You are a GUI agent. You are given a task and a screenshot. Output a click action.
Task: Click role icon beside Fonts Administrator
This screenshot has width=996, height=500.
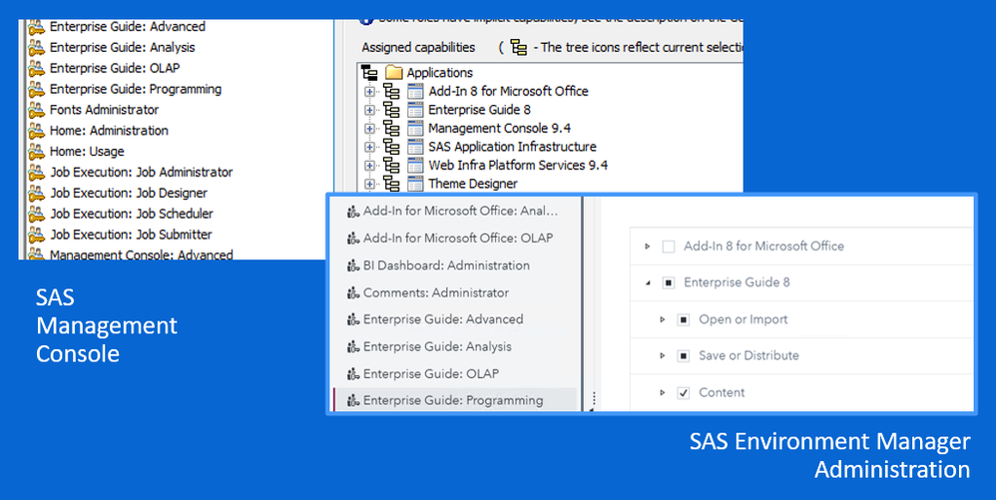pyautogui.click(x=36, y=110)
